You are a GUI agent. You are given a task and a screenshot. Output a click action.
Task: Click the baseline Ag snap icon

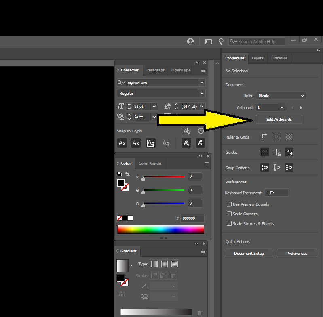point(166,143)
